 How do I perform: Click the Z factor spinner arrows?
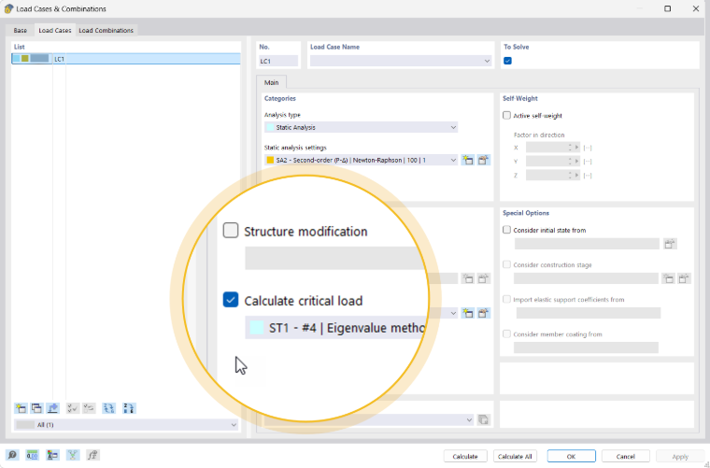pyautogui.click(x=570, y=176)
